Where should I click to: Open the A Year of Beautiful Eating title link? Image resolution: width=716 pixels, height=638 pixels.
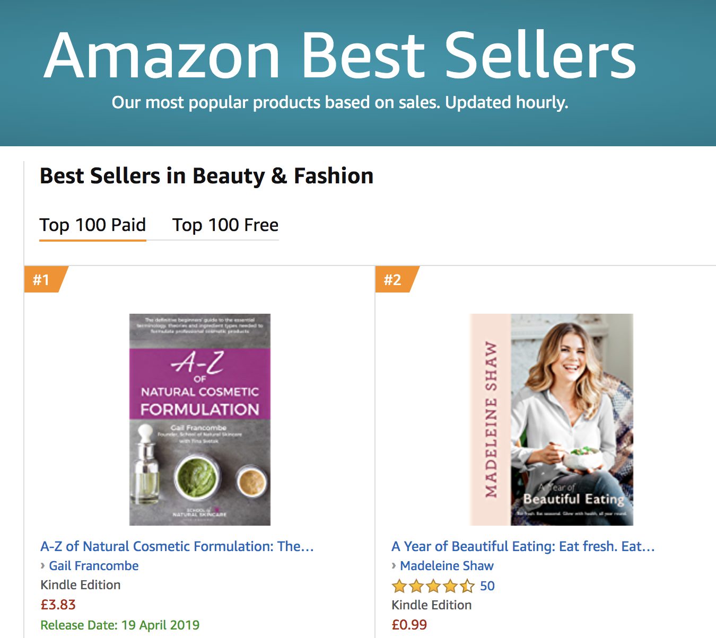[523, 546]
